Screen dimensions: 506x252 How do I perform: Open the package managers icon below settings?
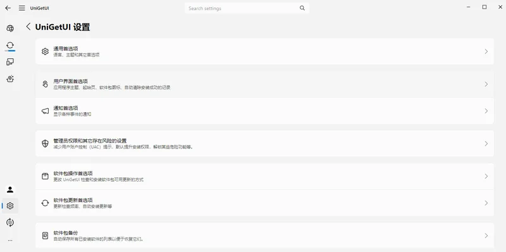pyautogui.click(x=10, y=223)
